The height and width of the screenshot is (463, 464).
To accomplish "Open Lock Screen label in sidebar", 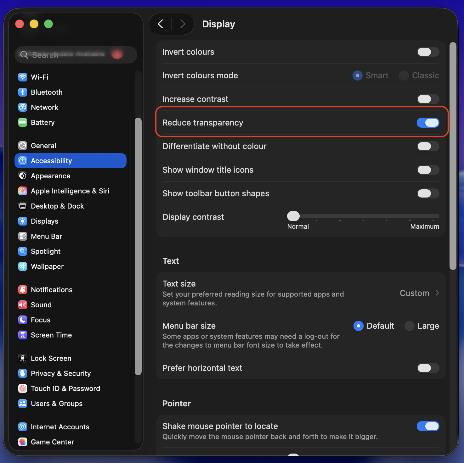I will point(51,358).
